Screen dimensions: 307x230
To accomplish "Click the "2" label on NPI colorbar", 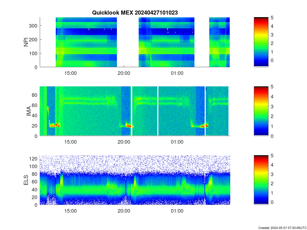I will point(272,43).
